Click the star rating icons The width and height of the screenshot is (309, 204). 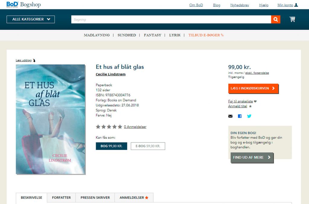(x=109, y=127)
